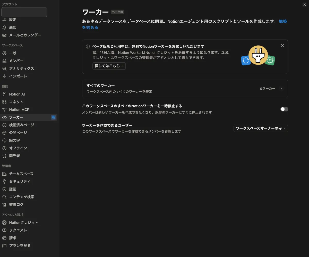309x257 pixels.
Task: Click the Notion MCP label
Action: tap(19, 110)
